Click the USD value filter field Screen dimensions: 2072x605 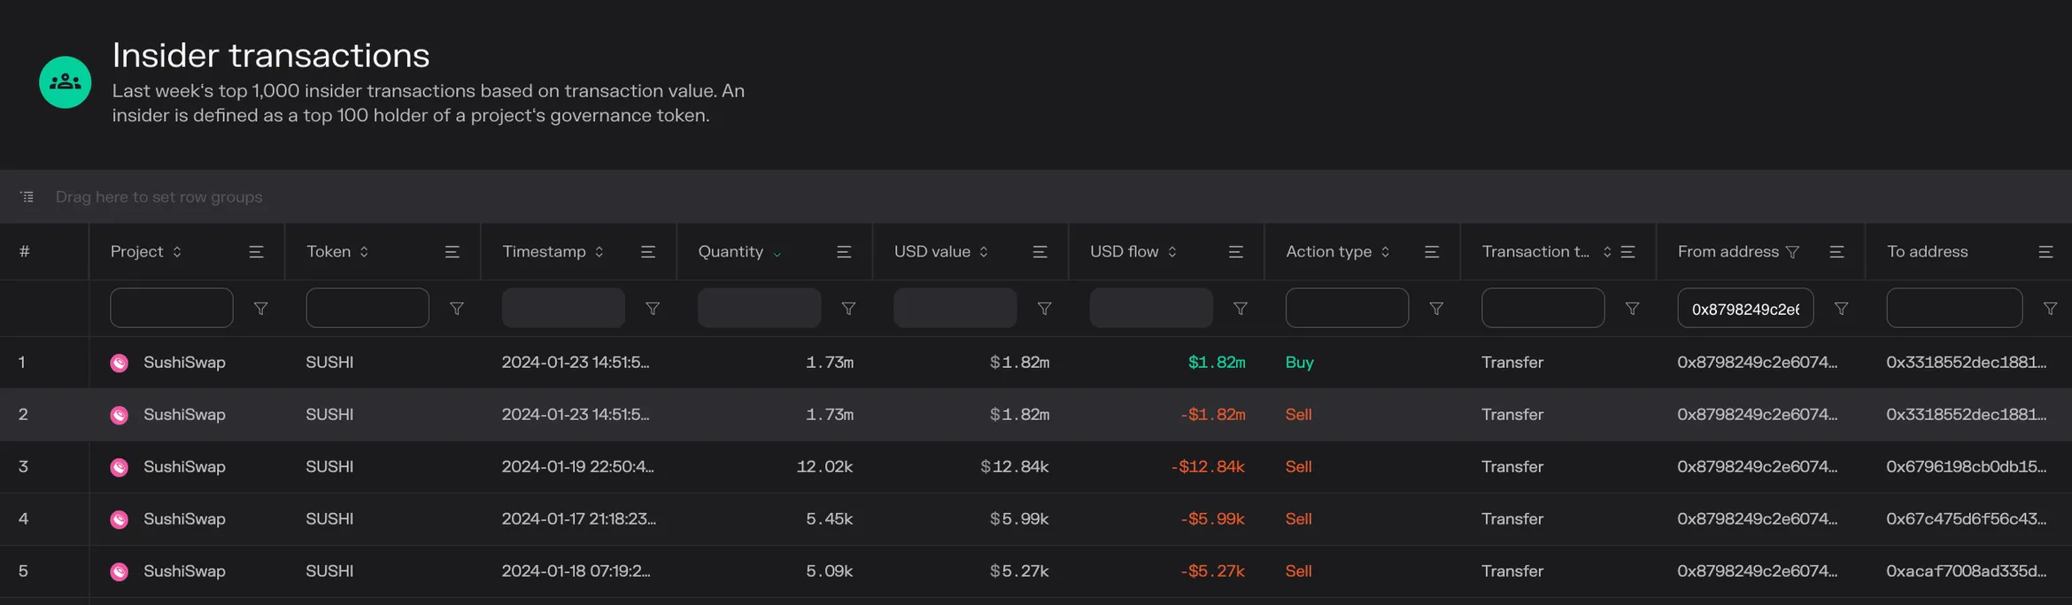pos(955,308)
